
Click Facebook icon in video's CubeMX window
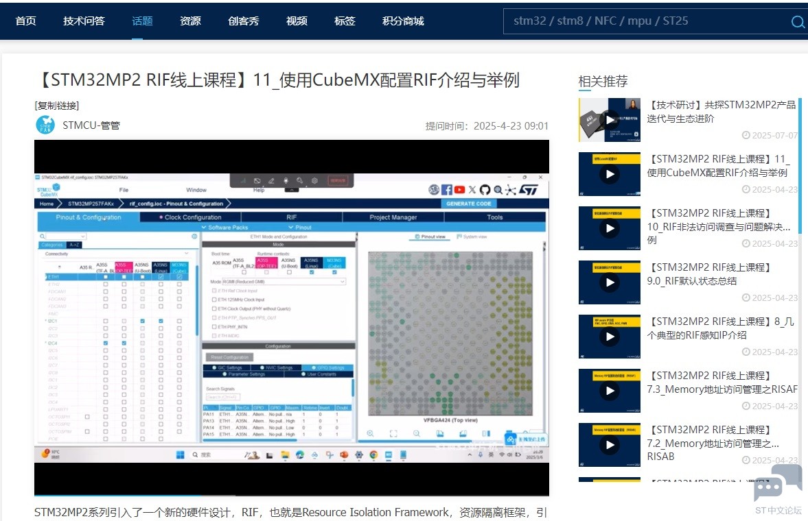[447, 190]
